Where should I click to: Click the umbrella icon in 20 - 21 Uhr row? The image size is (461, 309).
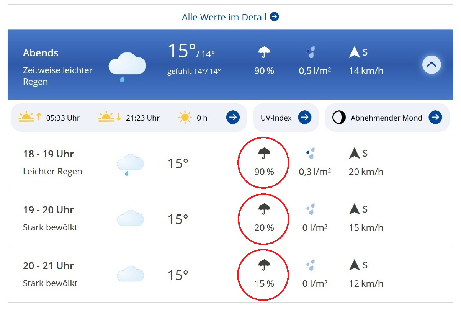[x=264, y=265]
